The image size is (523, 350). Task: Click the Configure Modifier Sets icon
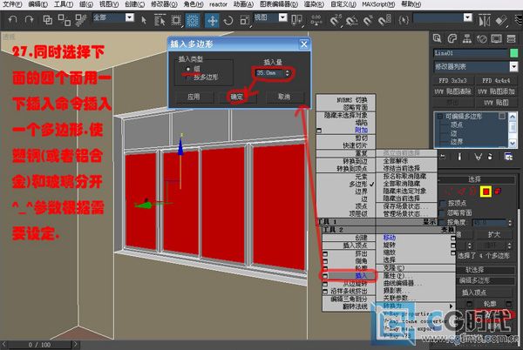pyautogui.click(x=508, y=157)
